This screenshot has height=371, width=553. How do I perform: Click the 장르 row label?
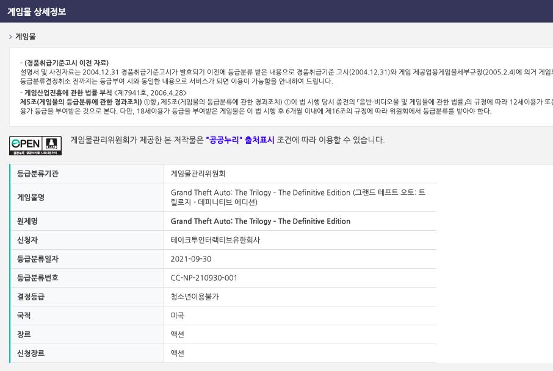tap(24, 334)
